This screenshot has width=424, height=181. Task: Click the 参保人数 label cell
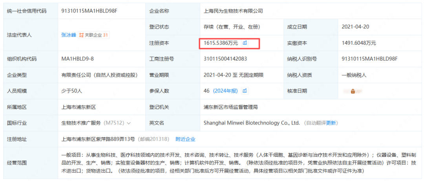click(x=172, y=91)
